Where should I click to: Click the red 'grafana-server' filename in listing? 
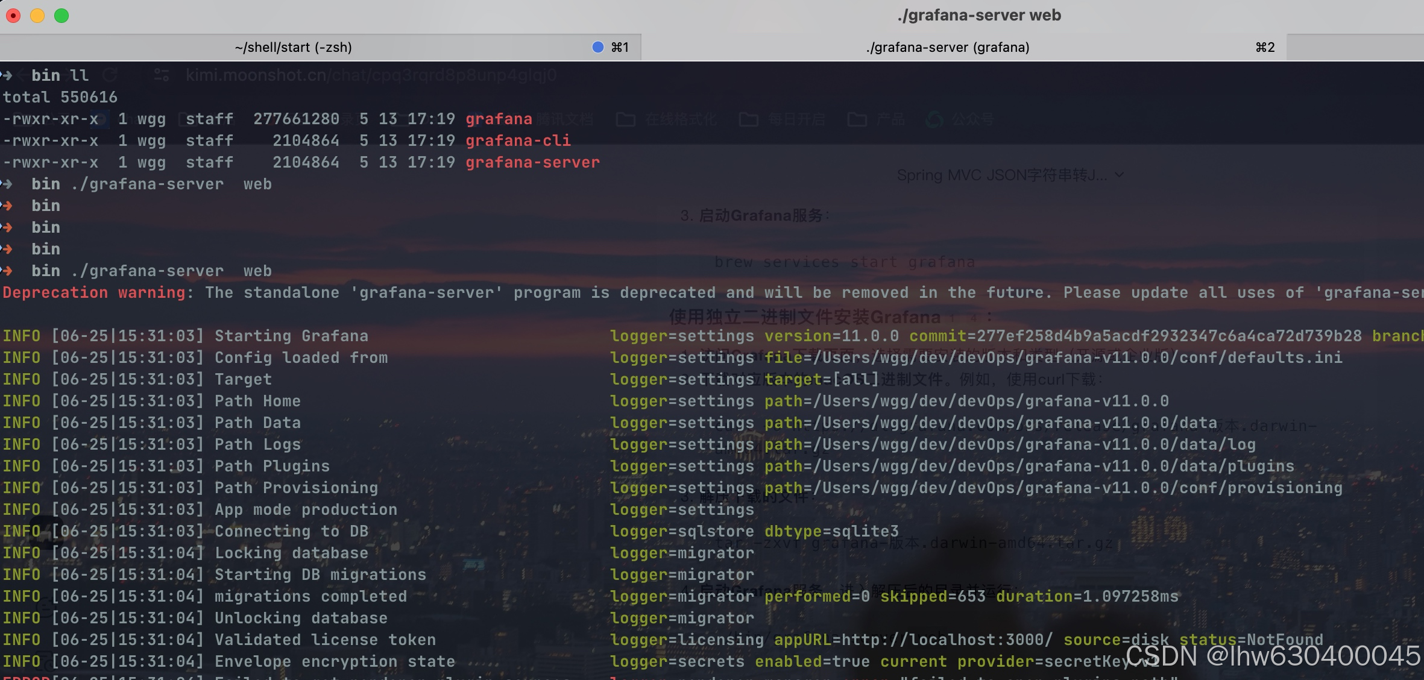532,162
